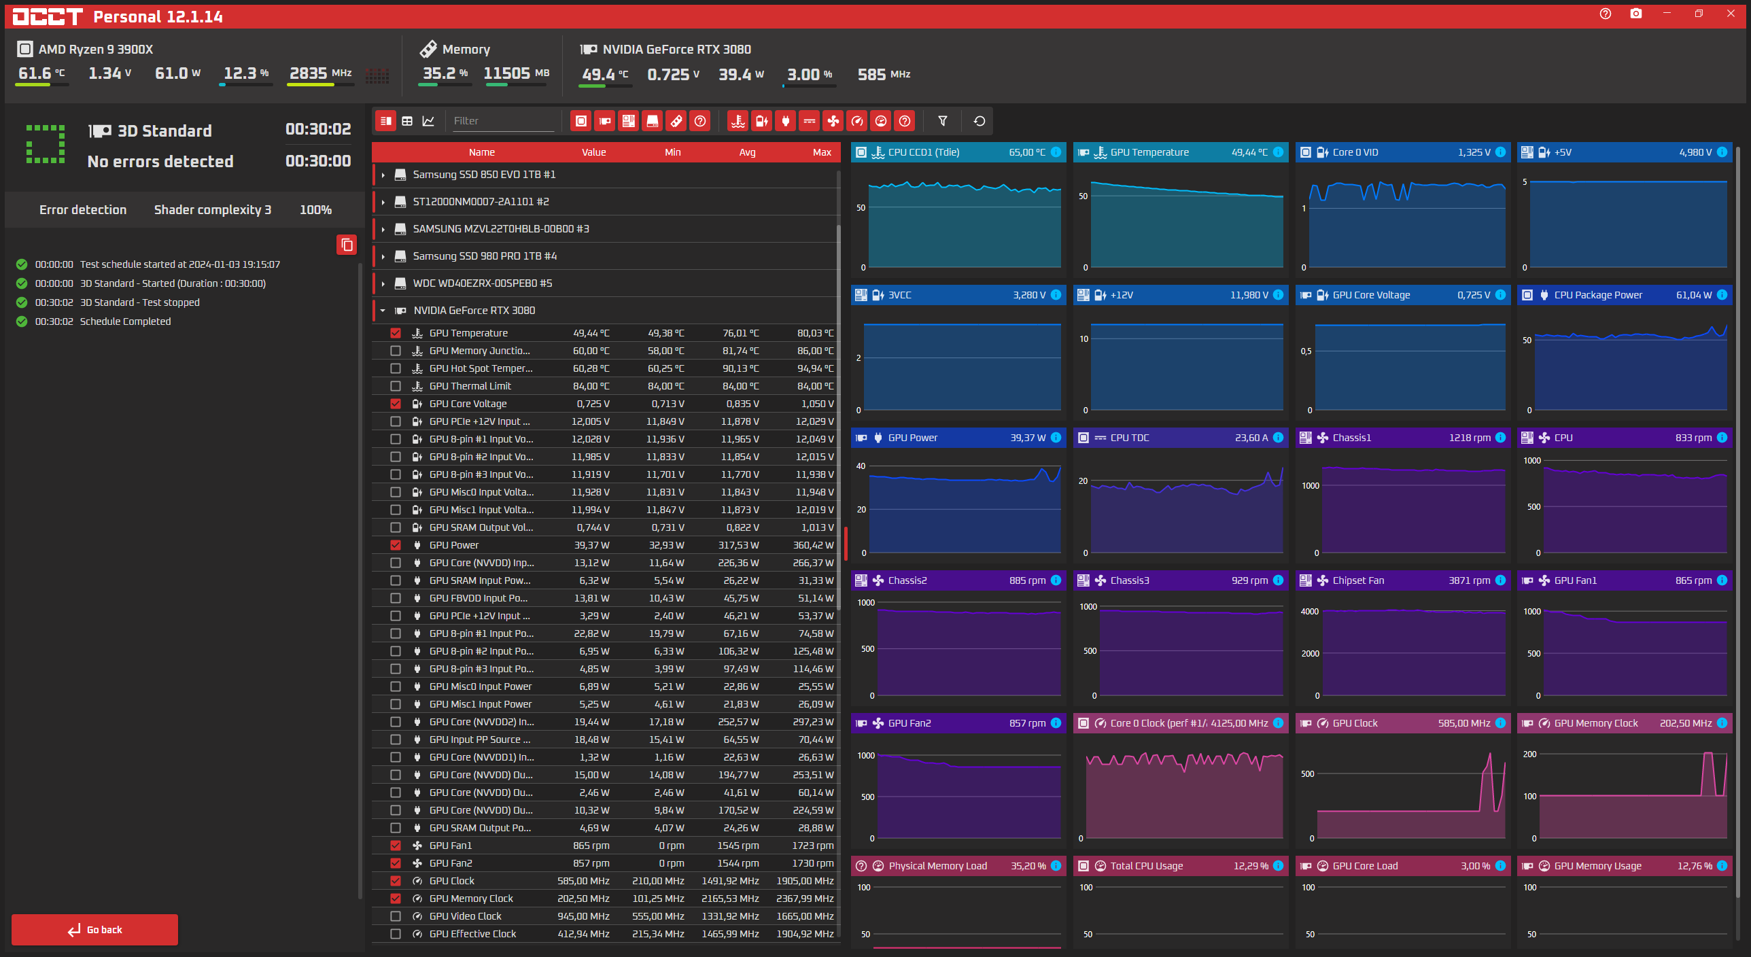Toggle the temperature sensor type filter

[738, 121]
